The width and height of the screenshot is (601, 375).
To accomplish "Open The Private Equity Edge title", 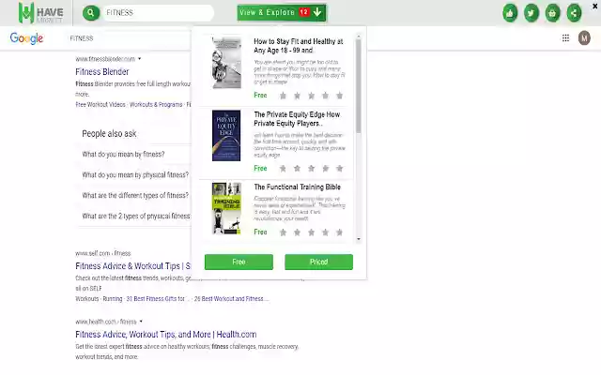I will click(x=297, y=119).
